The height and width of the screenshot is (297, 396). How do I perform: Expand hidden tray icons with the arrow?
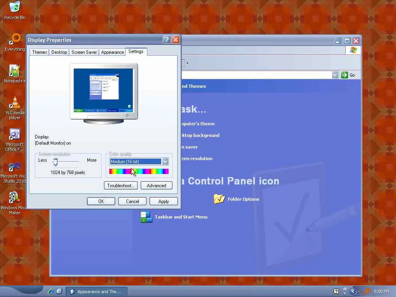coord(353,292)
